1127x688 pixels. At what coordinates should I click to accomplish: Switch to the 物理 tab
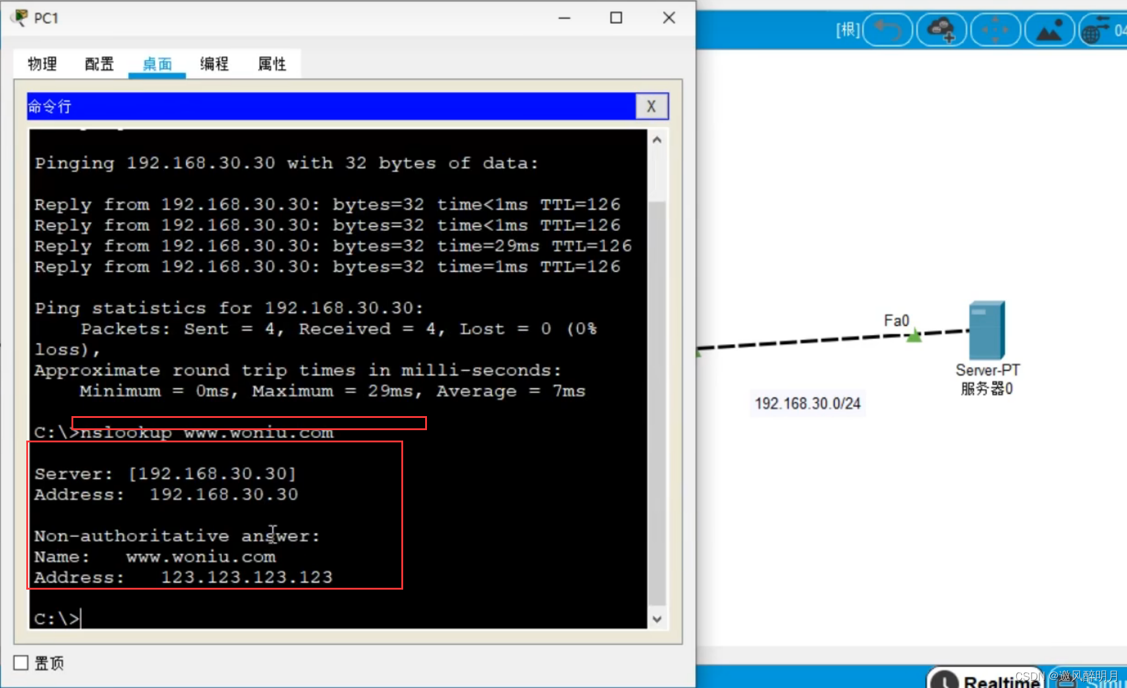pyautogui.click(x=42, y=64)
